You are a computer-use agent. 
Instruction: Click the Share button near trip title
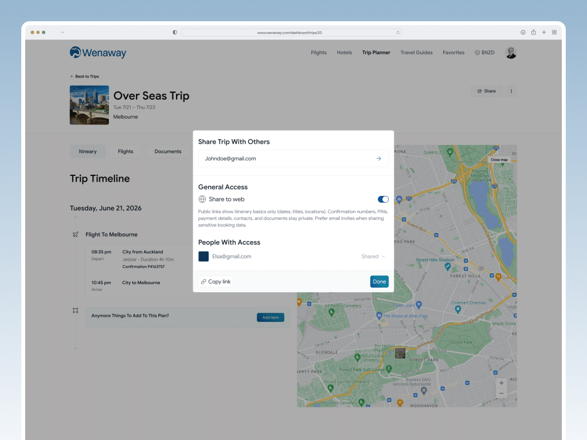pos(486,91)
